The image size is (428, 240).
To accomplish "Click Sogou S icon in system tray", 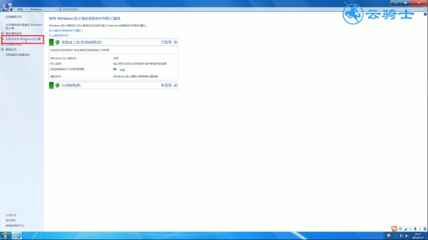I will pos(389,236).
